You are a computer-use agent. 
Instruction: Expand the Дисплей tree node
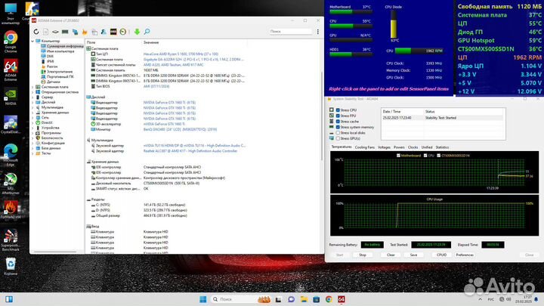32,102
